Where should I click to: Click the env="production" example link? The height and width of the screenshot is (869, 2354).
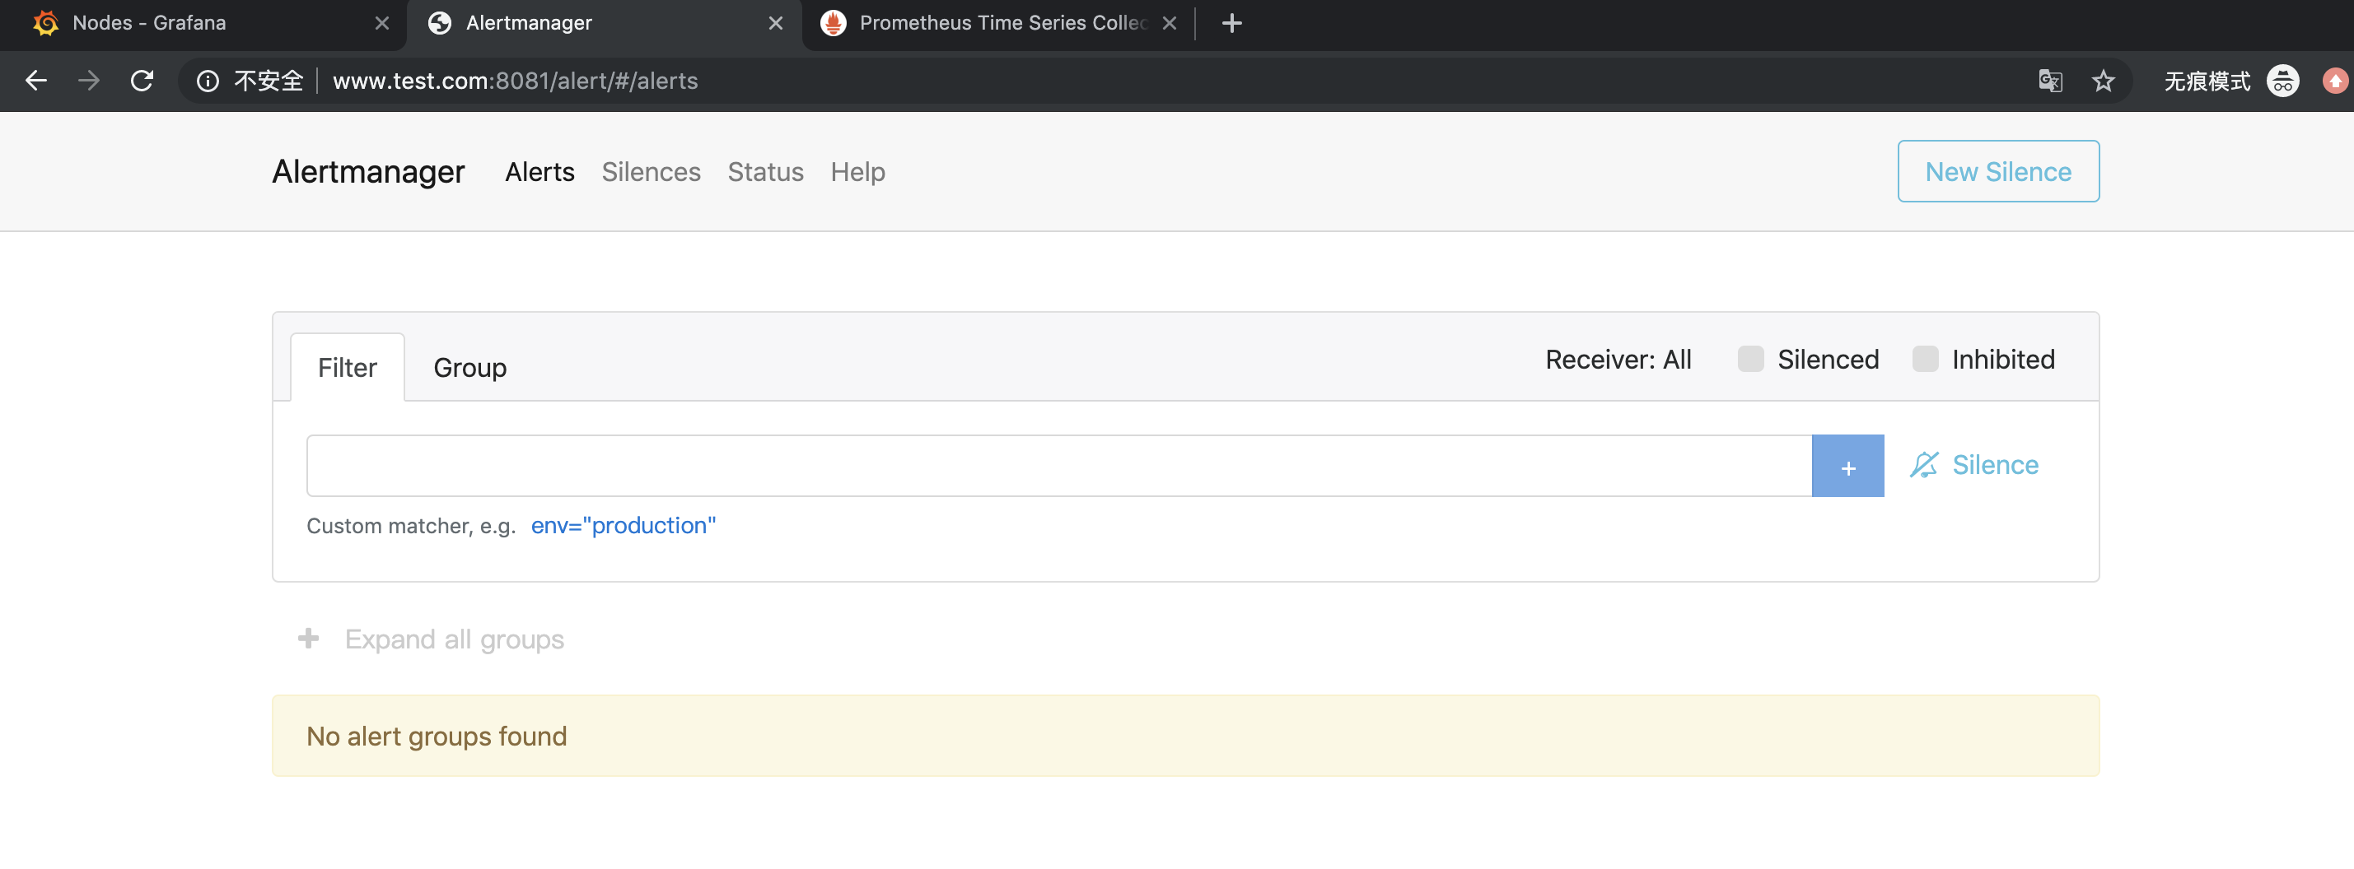click(624, 526)
